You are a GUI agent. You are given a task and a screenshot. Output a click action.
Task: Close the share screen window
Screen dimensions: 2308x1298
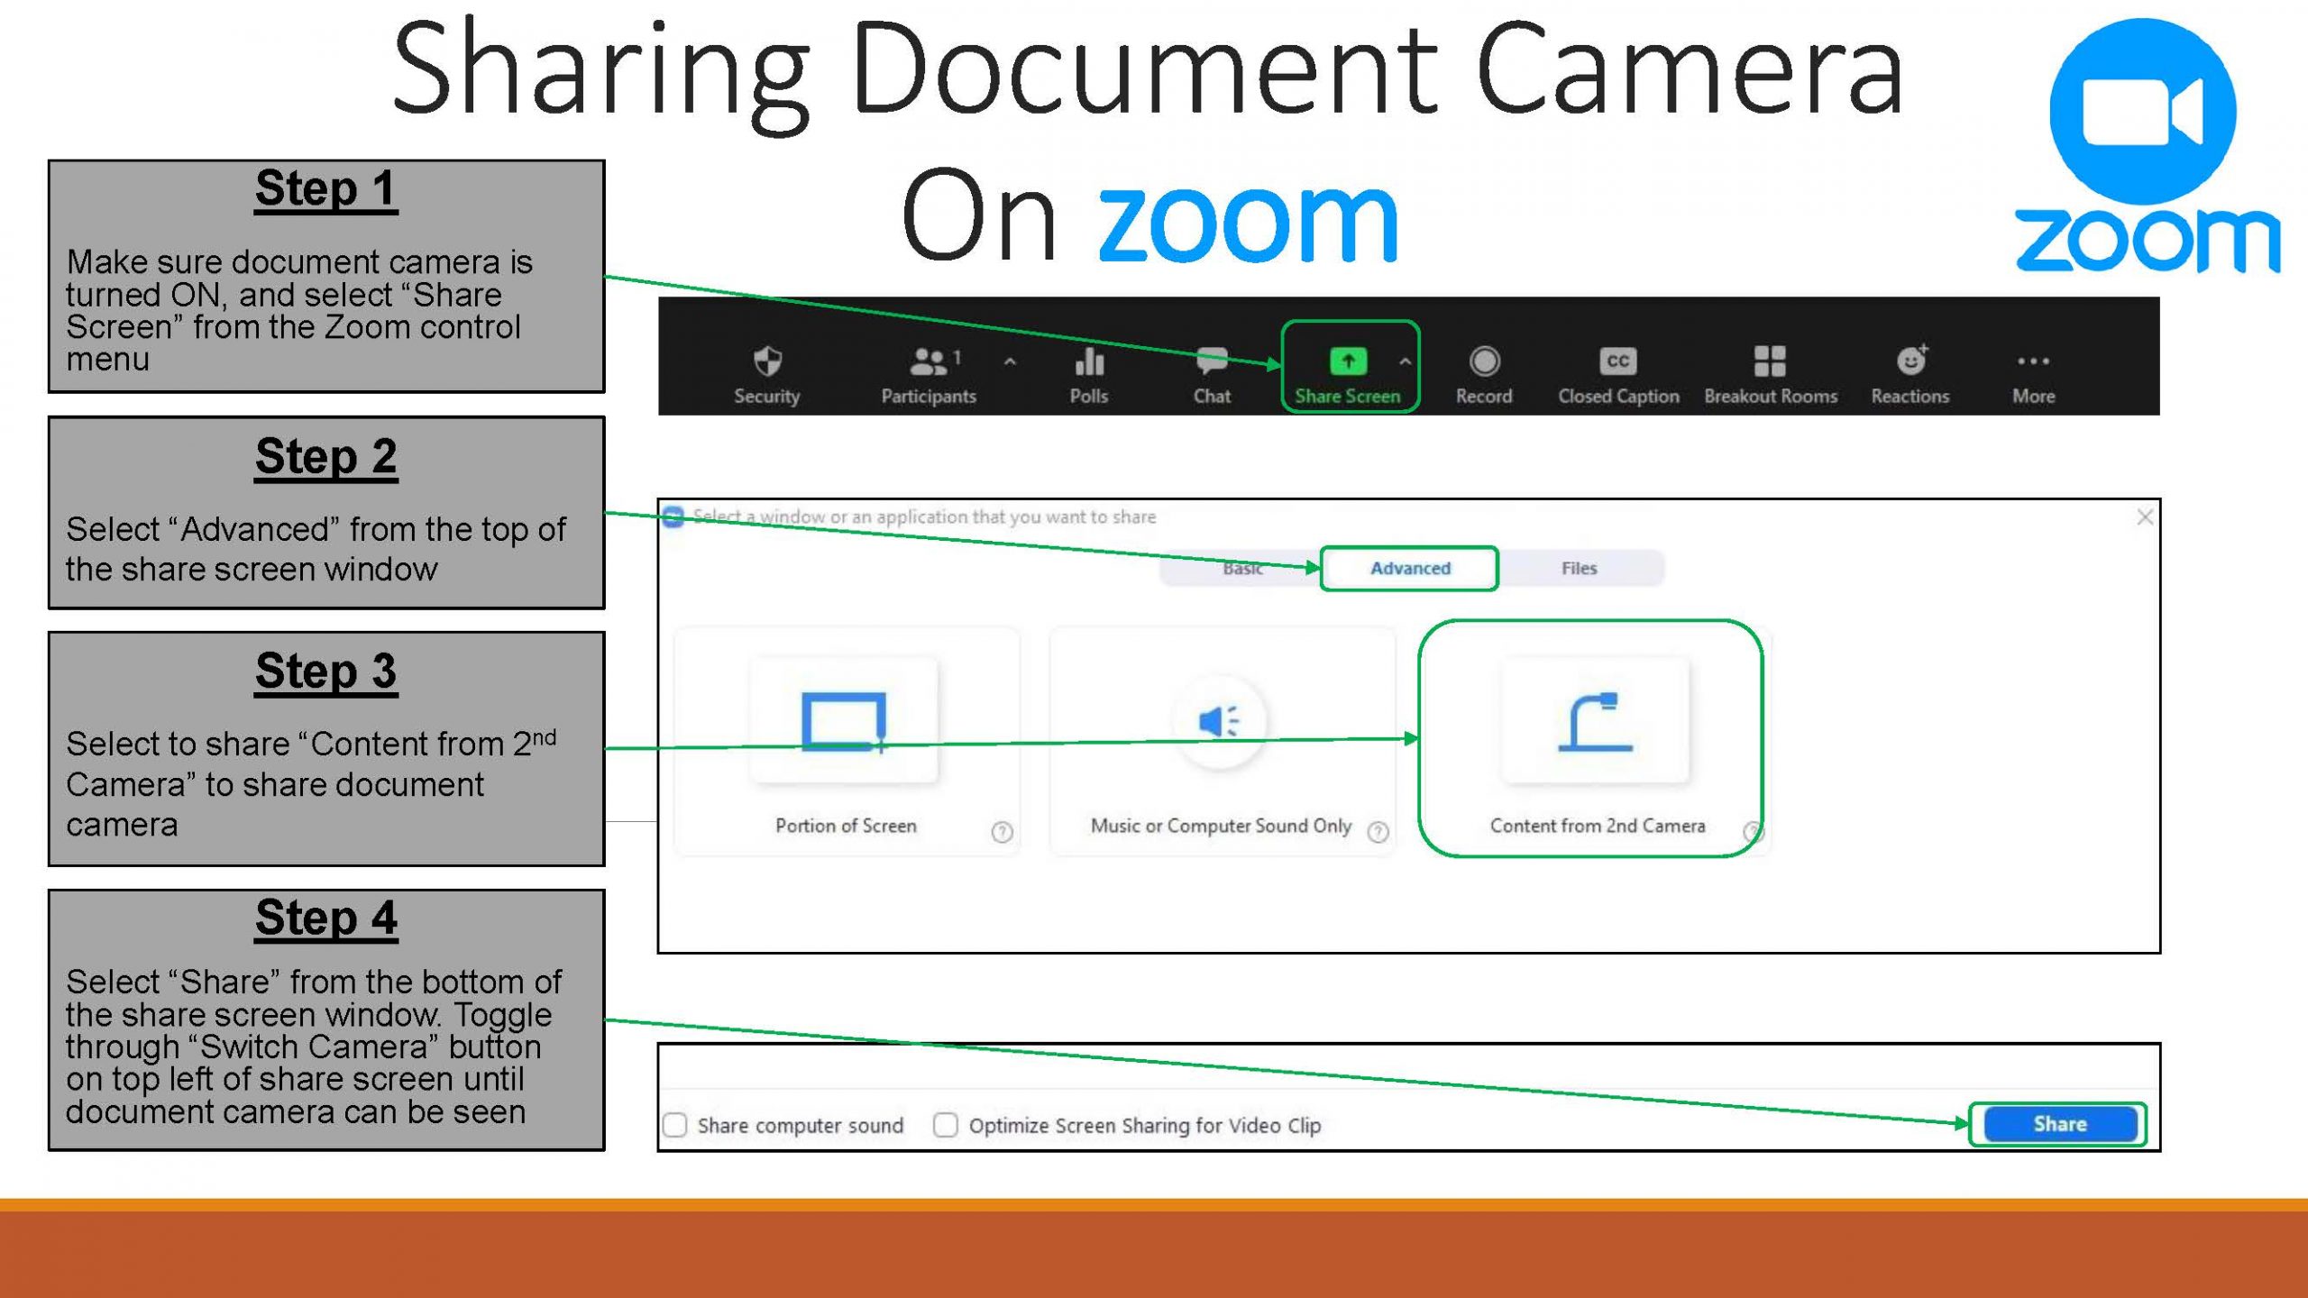2145,516
